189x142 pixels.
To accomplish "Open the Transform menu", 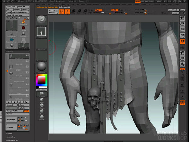I will 156,5.
